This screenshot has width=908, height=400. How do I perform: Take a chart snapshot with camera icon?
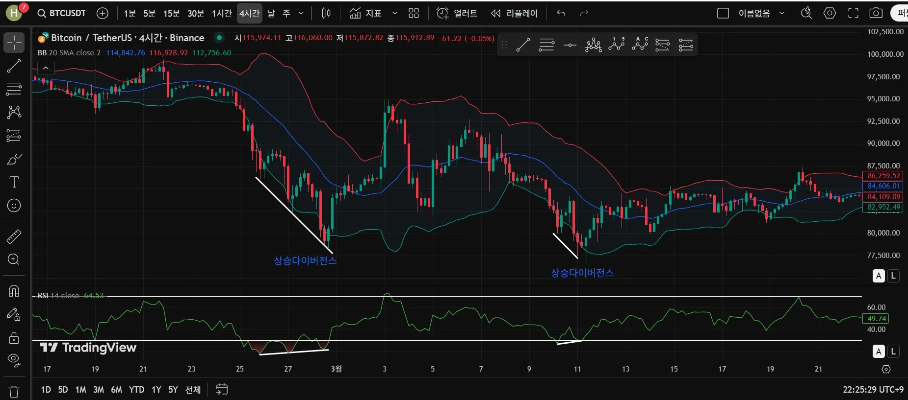pyautogui.click(x=876, y=13)
